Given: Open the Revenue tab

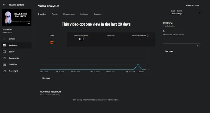Looking at the screenshot, I should coord(98,14).
